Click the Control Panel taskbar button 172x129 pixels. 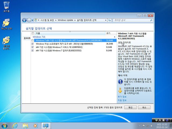(46, 126)
